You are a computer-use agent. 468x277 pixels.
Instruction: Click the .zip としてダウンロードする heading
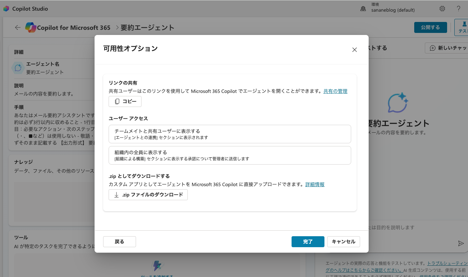point(139,176)
